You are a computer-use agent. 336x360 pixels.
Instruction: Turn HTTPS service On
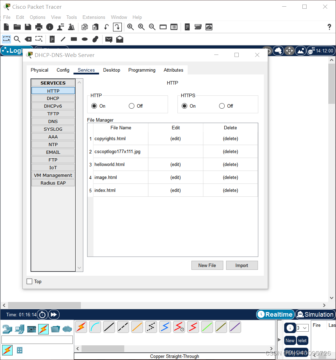184,106
